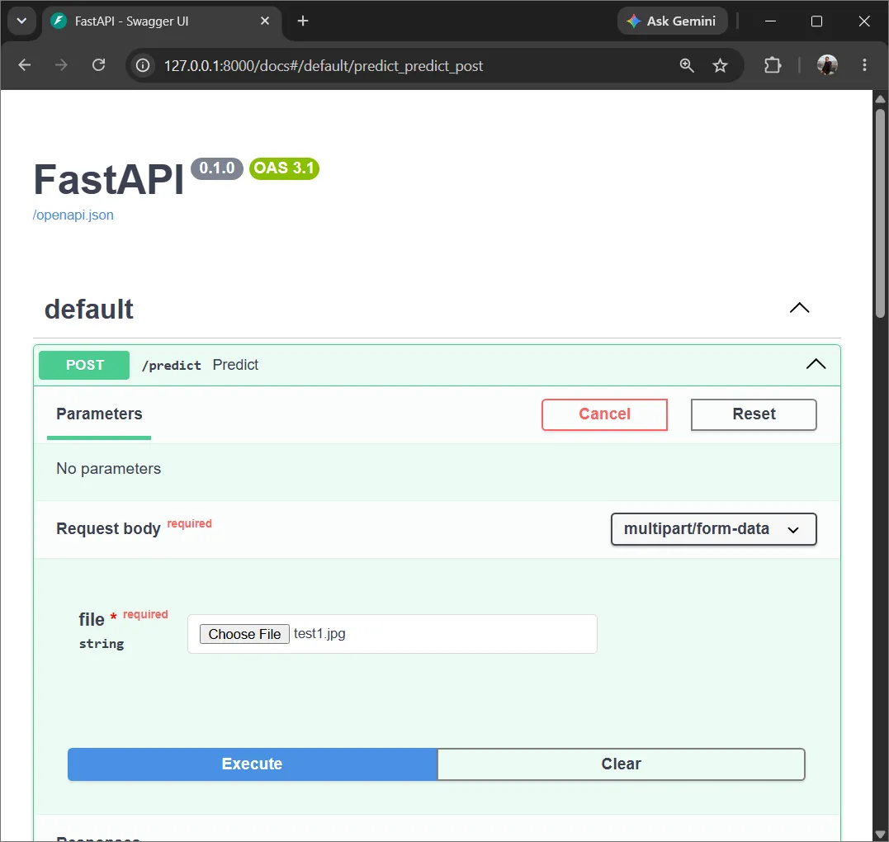The image size is (889, 842).
Task: Open the zoom magnifier icon
Action: click(687, 66)
